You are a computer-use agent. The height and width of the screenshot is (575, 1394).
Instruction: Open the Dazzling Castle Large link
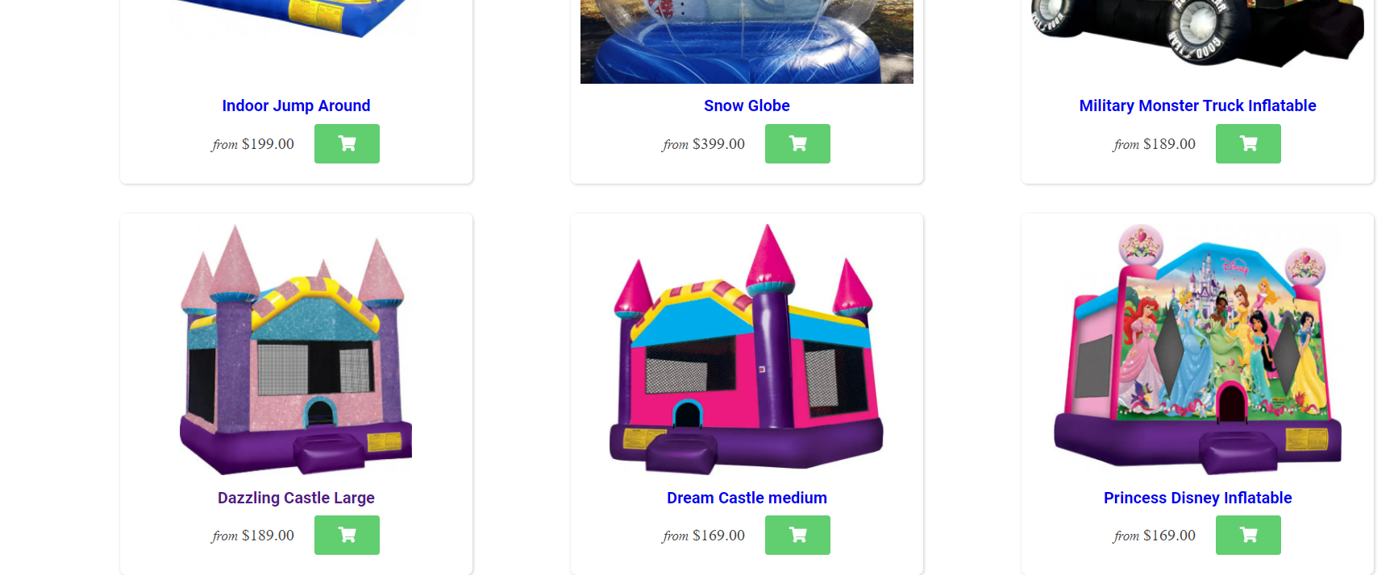click(296, 498)
